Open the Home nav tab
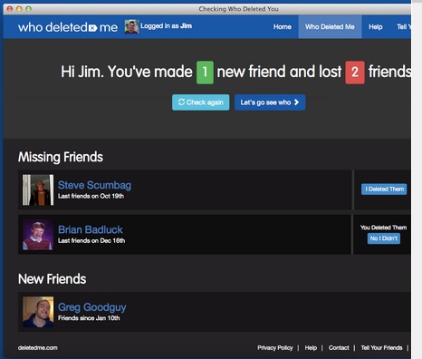Screen dimensions: 422x359 point(283,26)
